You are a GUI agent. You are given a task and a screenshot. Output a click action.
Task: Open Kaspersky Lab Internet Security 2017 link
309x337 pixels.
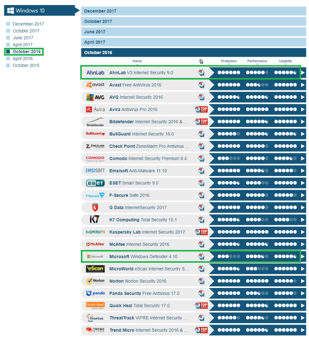tap(147, 232)
